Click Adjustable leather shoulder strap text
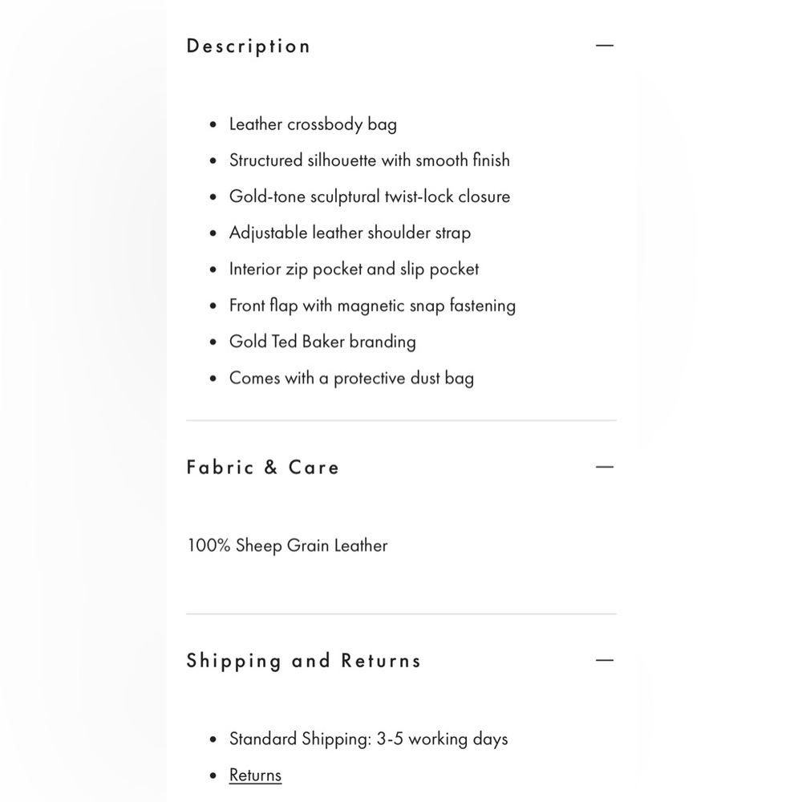This screenshot has height=802, width=802. [350, 233]
